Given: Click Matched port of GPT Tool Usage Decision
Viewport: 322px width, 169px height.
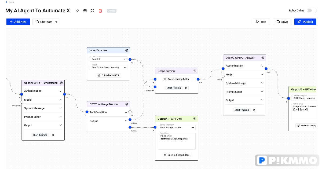Looking at the screenshot, I should click(130, 120).
